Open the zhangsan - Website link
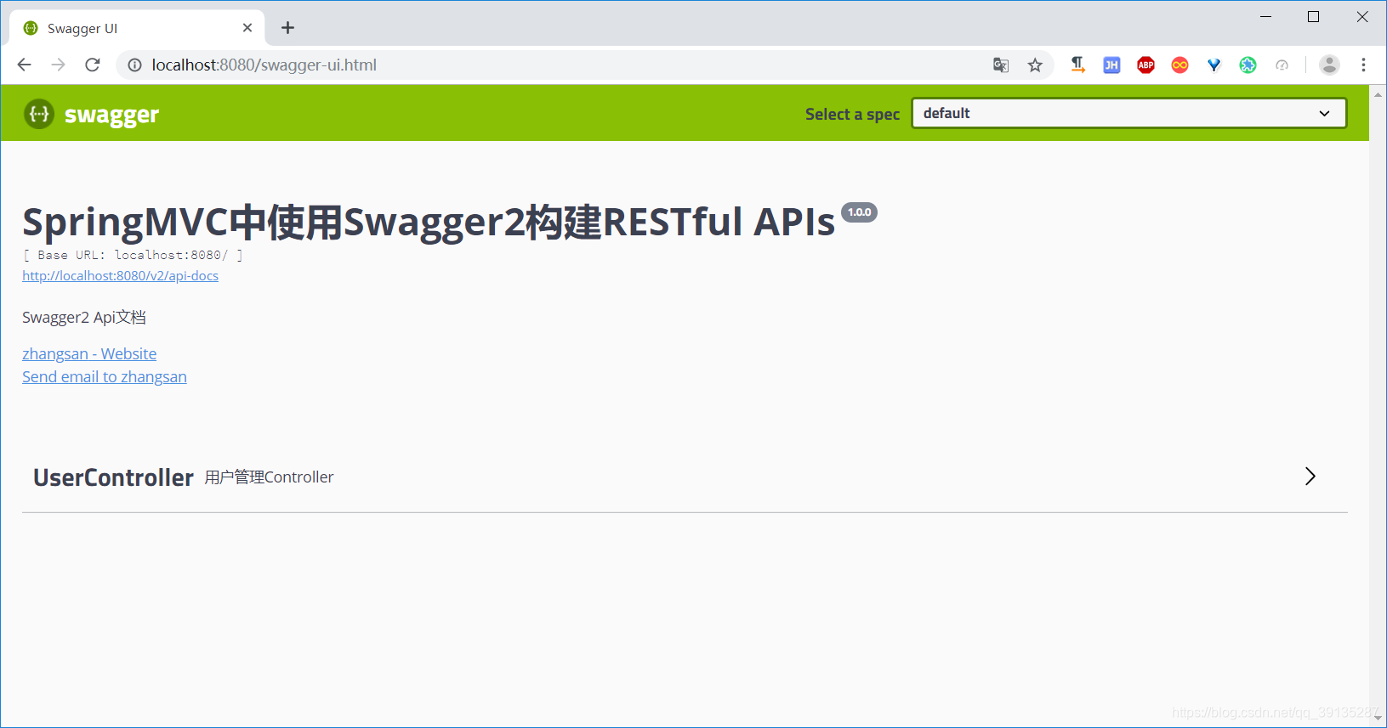 [89, 354]
